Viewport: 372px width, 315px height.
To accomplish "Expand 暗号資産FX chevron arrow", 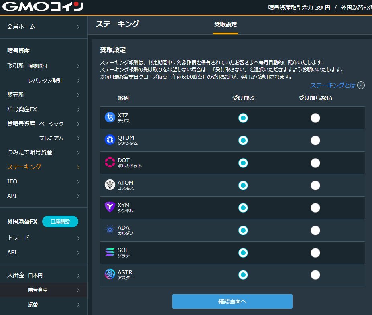I will (79, 110).
